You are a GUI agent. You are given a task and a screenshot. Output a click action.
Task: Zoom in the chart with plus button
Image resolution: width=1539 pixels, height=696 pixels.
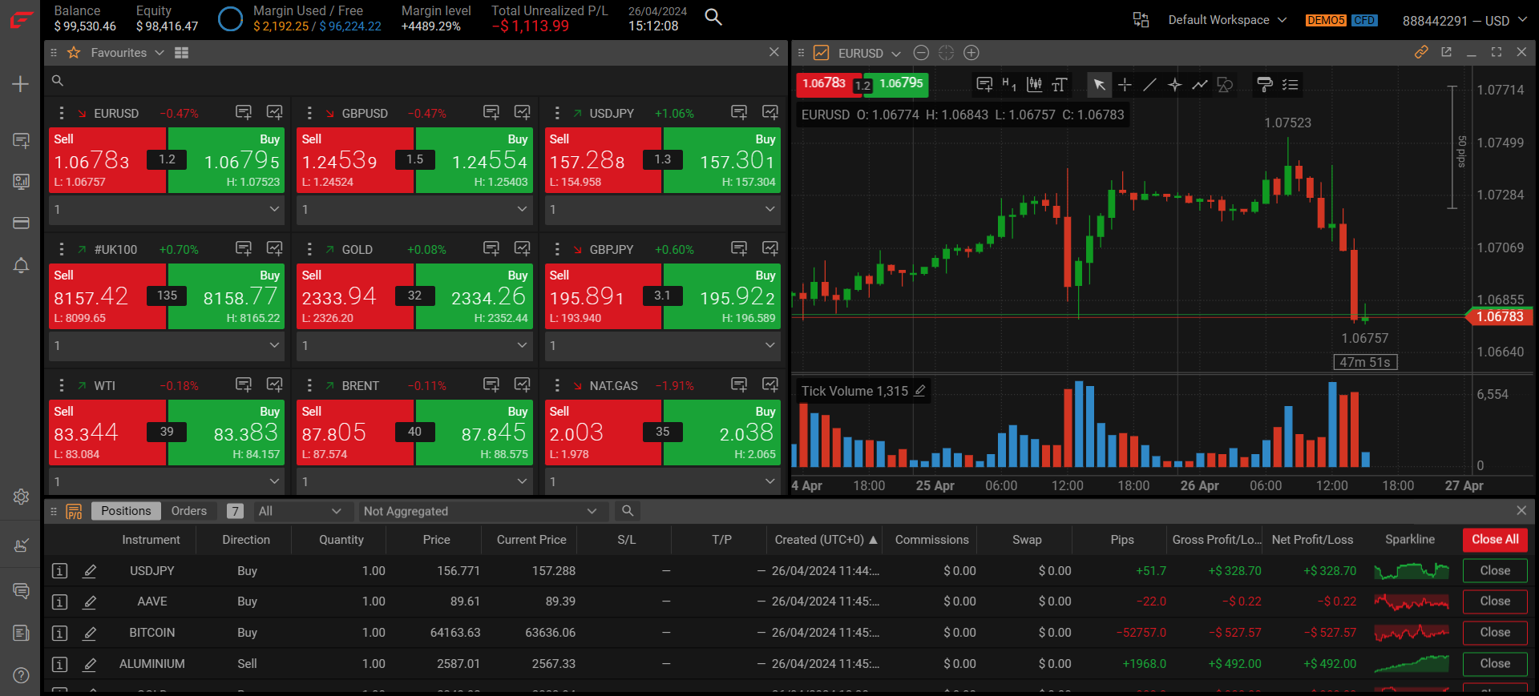tap(971, 53)
